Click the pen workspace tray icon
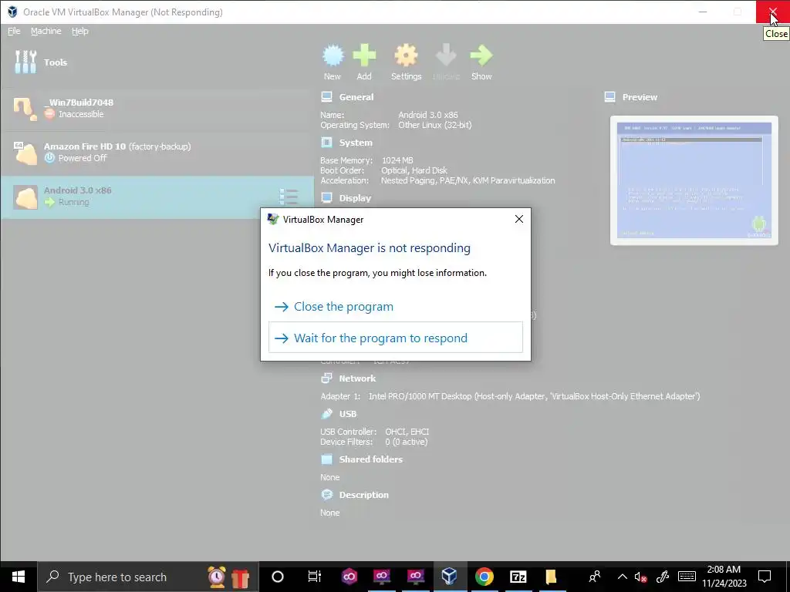Viewport: 790px width, 592px height. tap(663, 577)
